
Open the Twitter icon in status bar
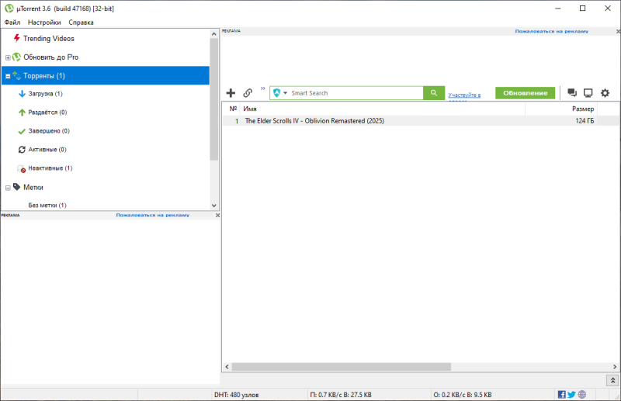point(571,394)
